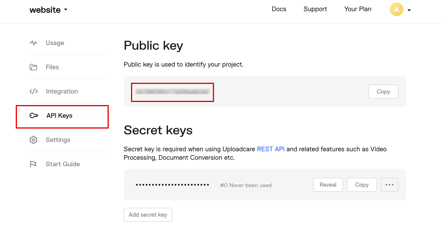Click the API Keys key icon
The width and height of the screenshot is (443, 229).
[x=34, y=115]
